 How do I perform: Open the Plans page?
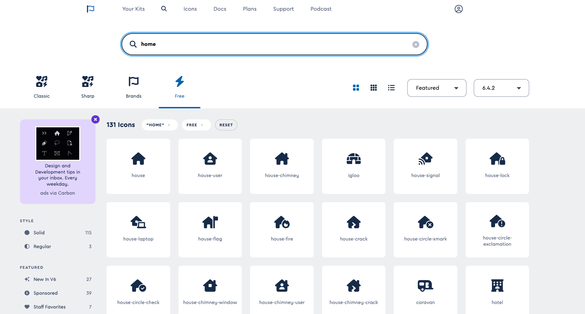250,9
